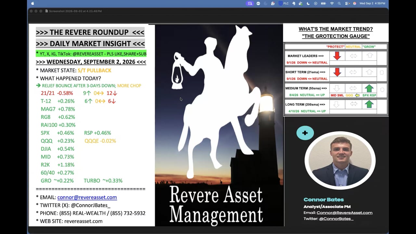Select the GRO ~+0.22% value
This screenshot has width=416, height=234.
[57, 181]
